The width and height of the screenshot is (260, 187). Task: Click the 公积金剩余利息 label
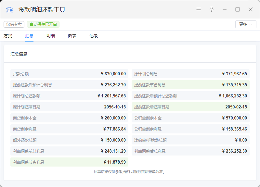pyautogui.click(x=148, y=129)
